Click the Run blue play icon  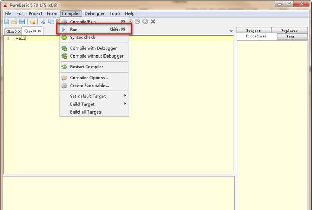tap(64, 30)
